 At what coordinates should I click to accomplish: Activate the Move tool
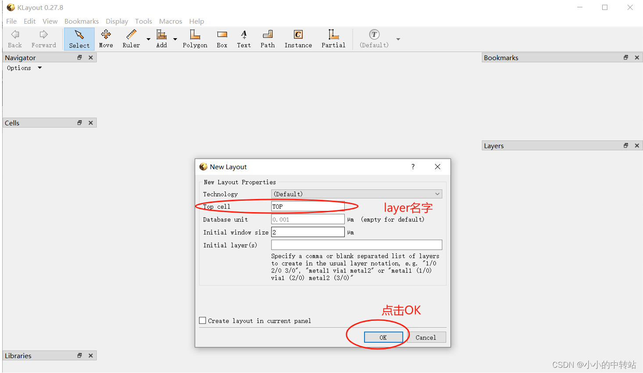click(x=106, y=39)
